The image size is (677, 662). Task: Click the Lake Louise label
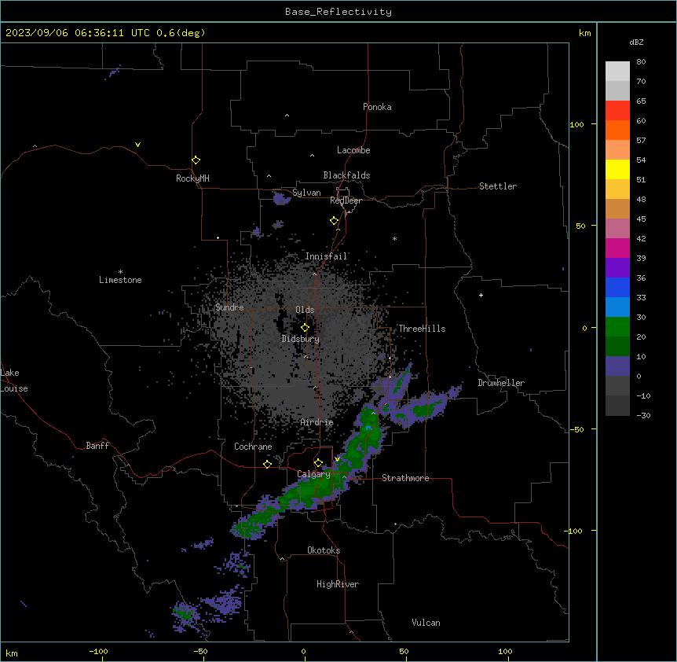tap(14, 381)
